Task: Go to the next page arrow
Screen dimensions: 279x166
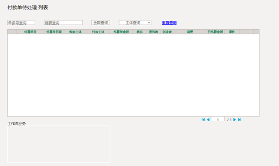Action: coord(235,120)
